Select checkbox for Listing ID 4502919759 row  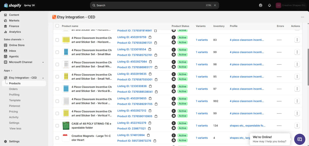[57, 40]
